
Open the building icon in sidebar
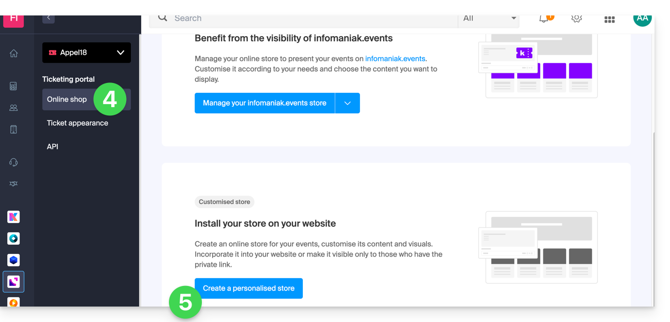pos(14,129)
